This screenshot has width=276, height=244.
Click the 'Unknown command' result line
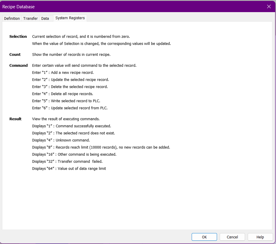tap(61, 140)
